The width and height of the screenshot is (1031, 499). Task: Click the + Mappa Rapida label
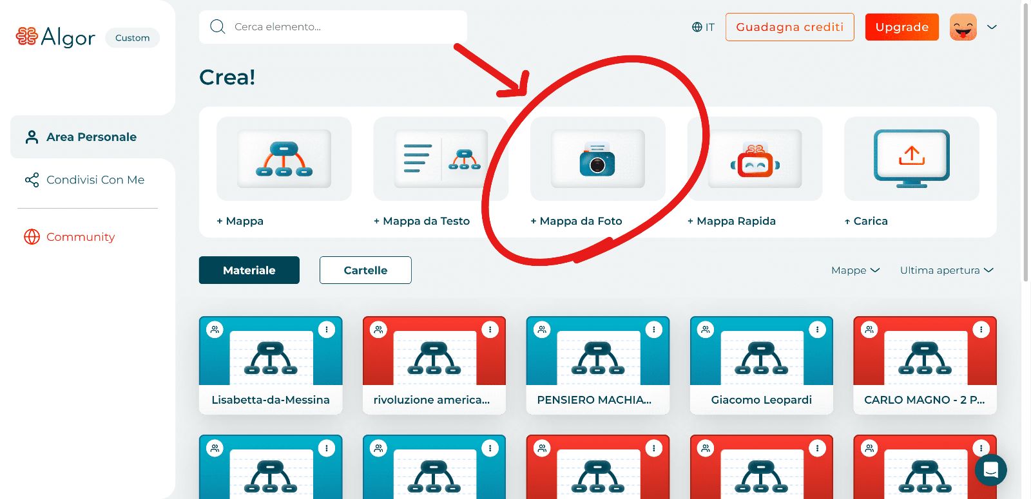732,221
